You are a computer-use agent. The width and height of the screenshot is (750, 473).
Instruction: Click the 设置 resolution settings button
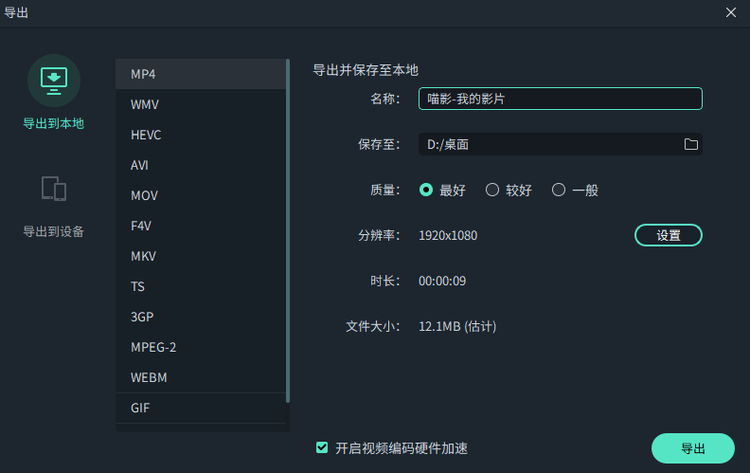pos(668,235)
